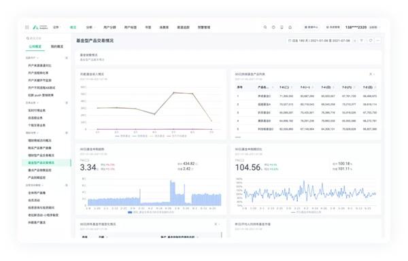The image size is (408, 261).
Task: Toggle the first legend series on line chart
Action: pyautogui.click(x=122, y=136)
